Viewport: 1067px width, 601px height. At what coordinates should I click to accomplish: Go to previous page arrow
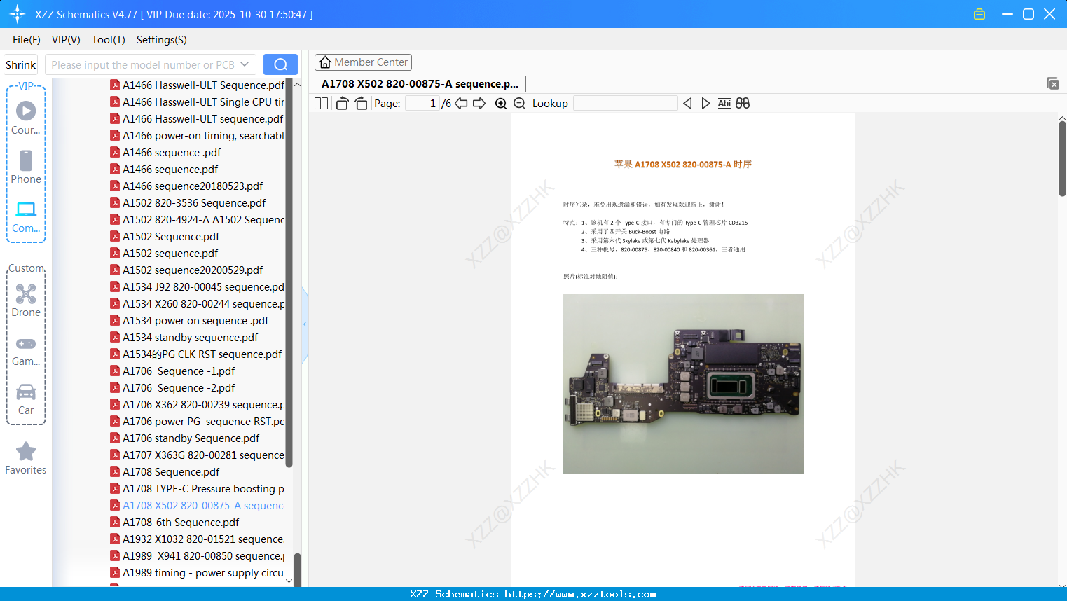461,103
